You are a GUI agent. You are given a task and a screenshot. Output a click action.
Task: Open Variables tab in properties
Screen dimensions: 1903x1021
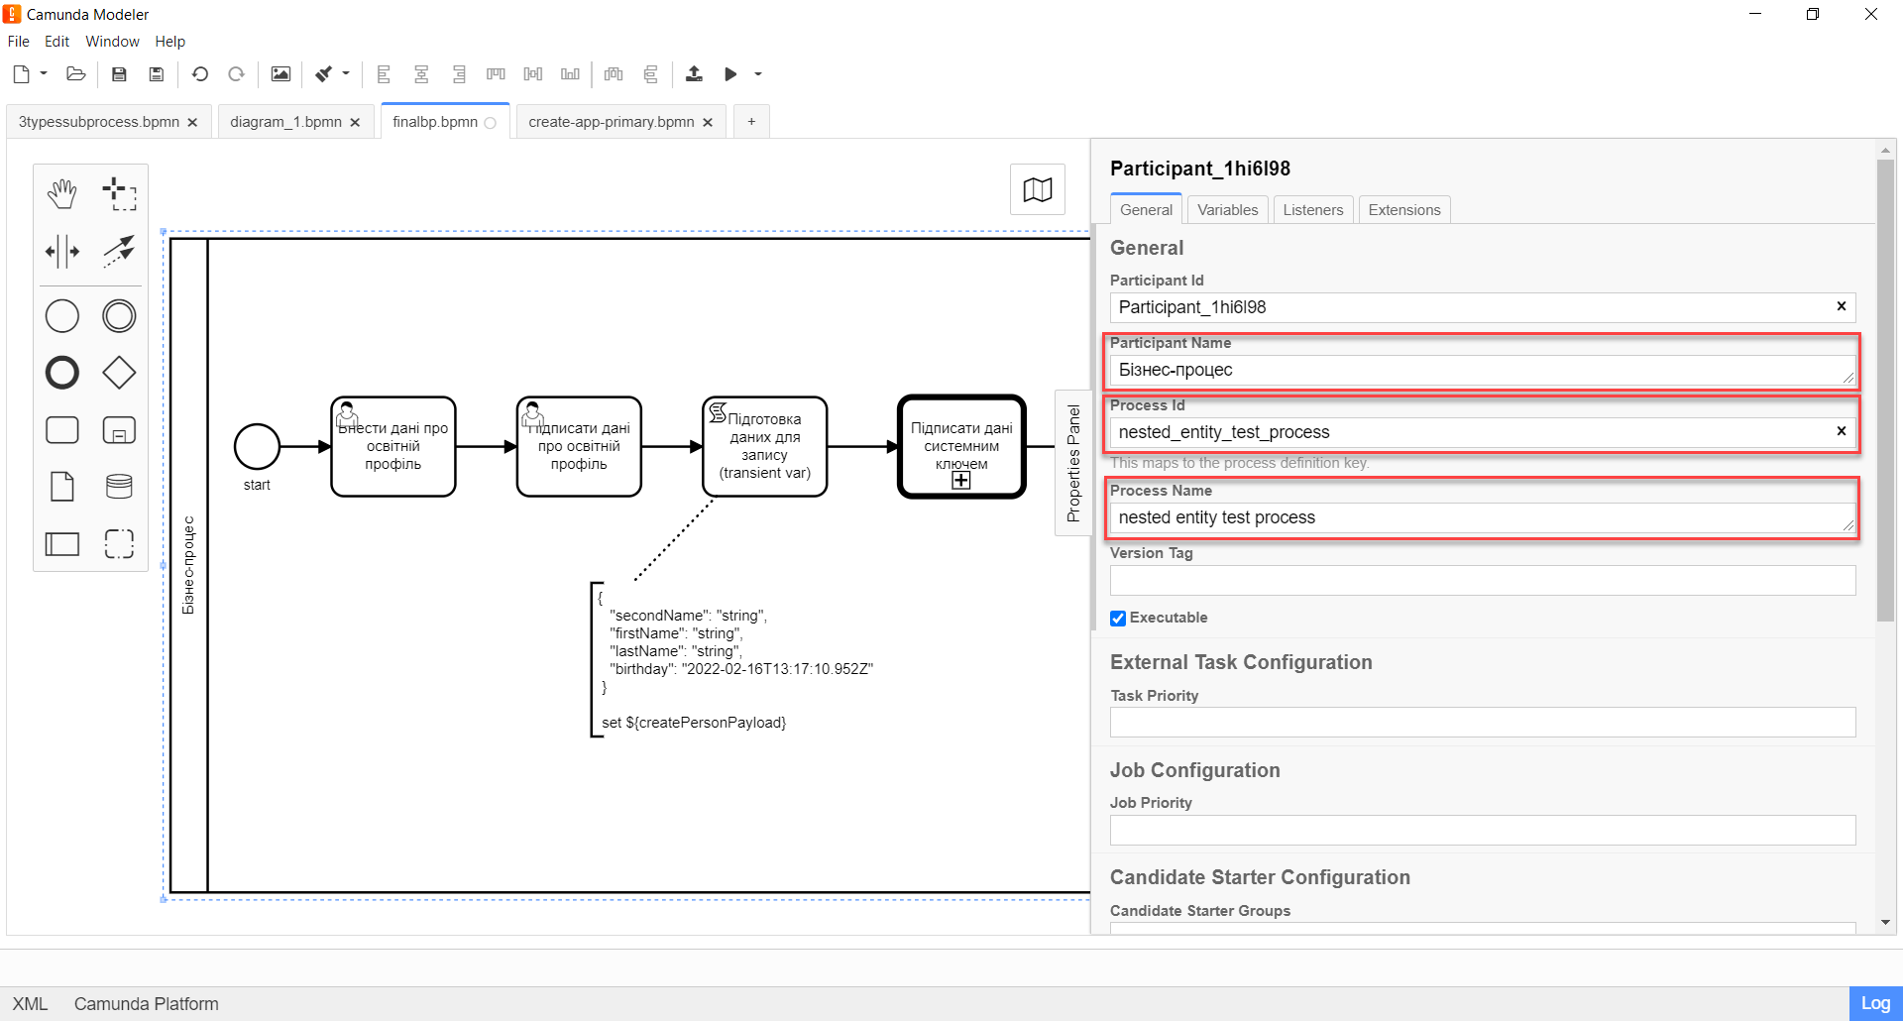(1227, 210)
